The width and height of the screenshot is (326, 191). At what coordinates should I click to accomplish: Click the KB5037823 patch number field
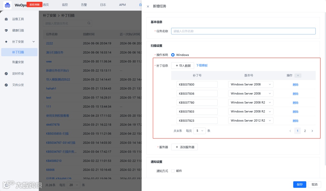click(x=197, y=121)
